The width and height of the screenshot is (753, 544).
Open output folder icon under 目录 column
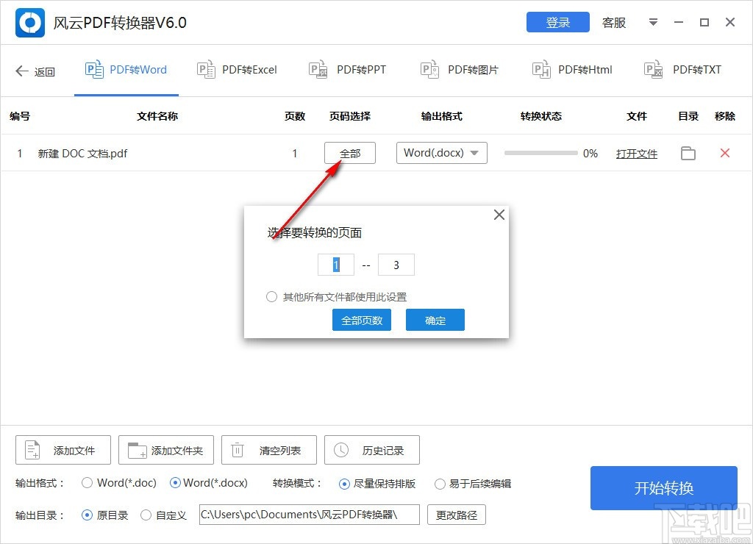[x=688, y=153]
